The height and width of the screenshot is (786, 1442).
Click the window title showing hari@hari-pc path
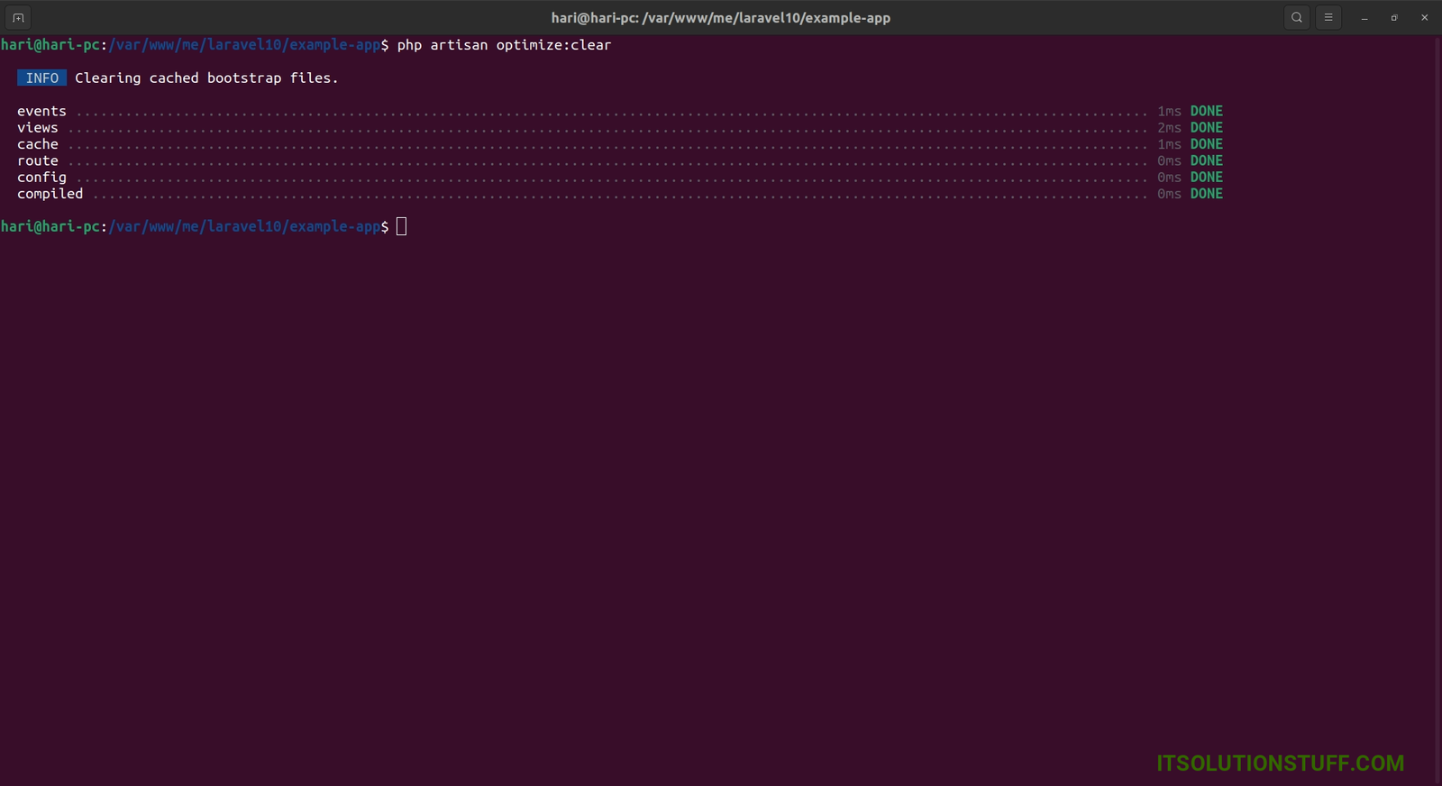pyautogui.click(x=720, y=18)
